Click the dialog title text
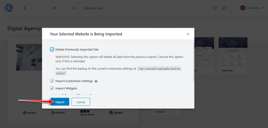 [x=86, y=34]
